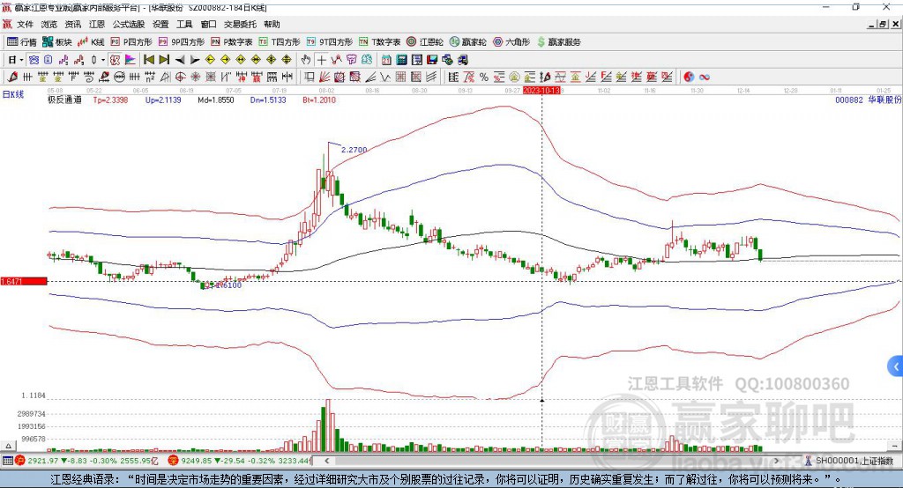The height and width of the screenshot is (488, 903).
Task: Click the horizontal scrollbar right arrow
Action: 776,461
